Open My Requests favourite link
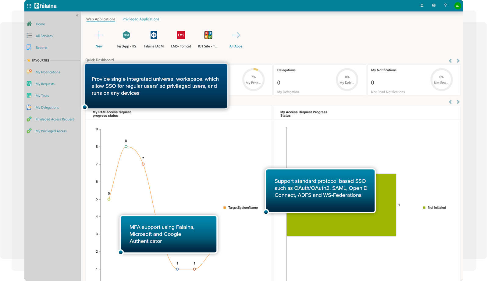487x281 pixels. click(45, 84)
